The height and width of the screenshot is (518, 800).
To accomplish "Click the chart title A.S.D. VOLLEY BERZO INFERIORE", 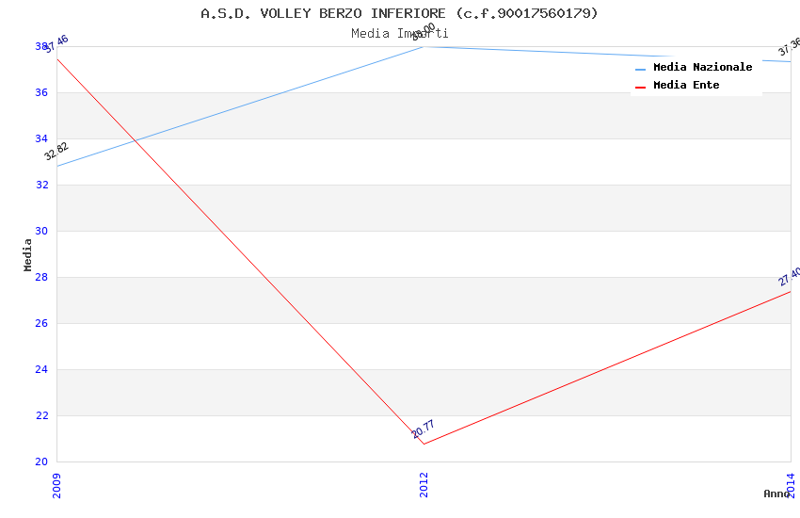I will tap(399, 13).
